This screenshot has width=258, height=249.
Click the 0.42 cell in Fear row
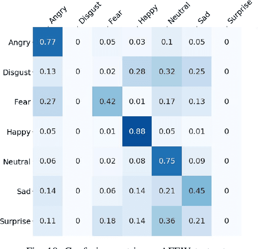[x=107, y=102]
